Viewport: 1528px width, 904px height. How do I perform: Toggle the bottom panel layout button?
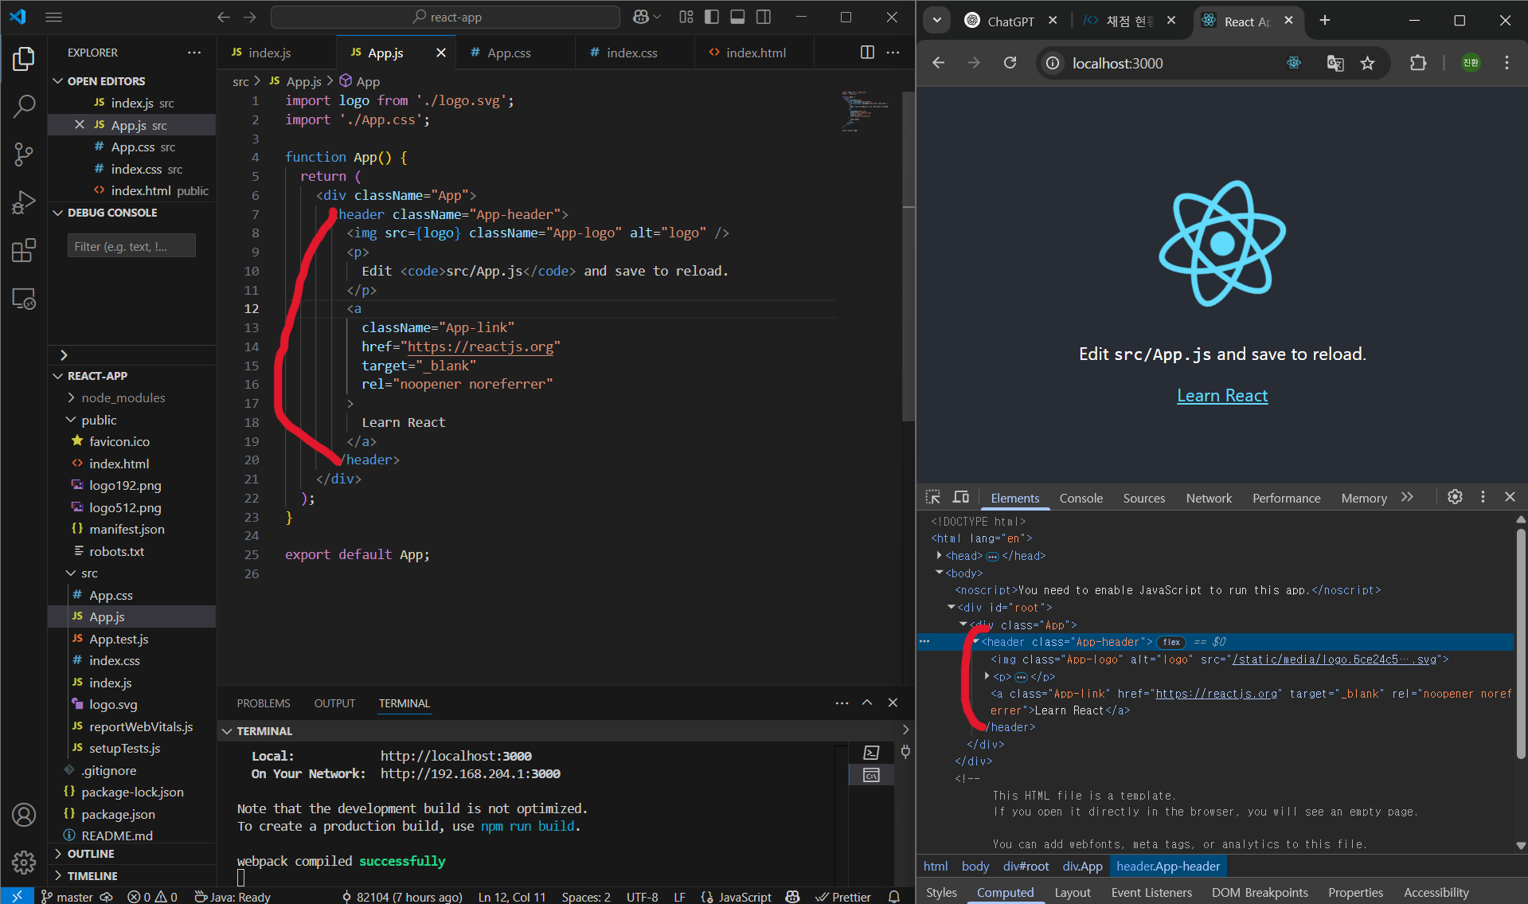coord(737,17)
